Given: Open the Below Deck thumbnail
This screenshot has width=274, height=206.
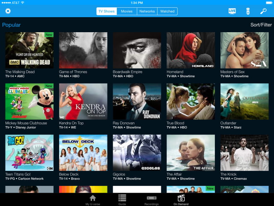Looking at the screenshot, I should coord(83,153).
